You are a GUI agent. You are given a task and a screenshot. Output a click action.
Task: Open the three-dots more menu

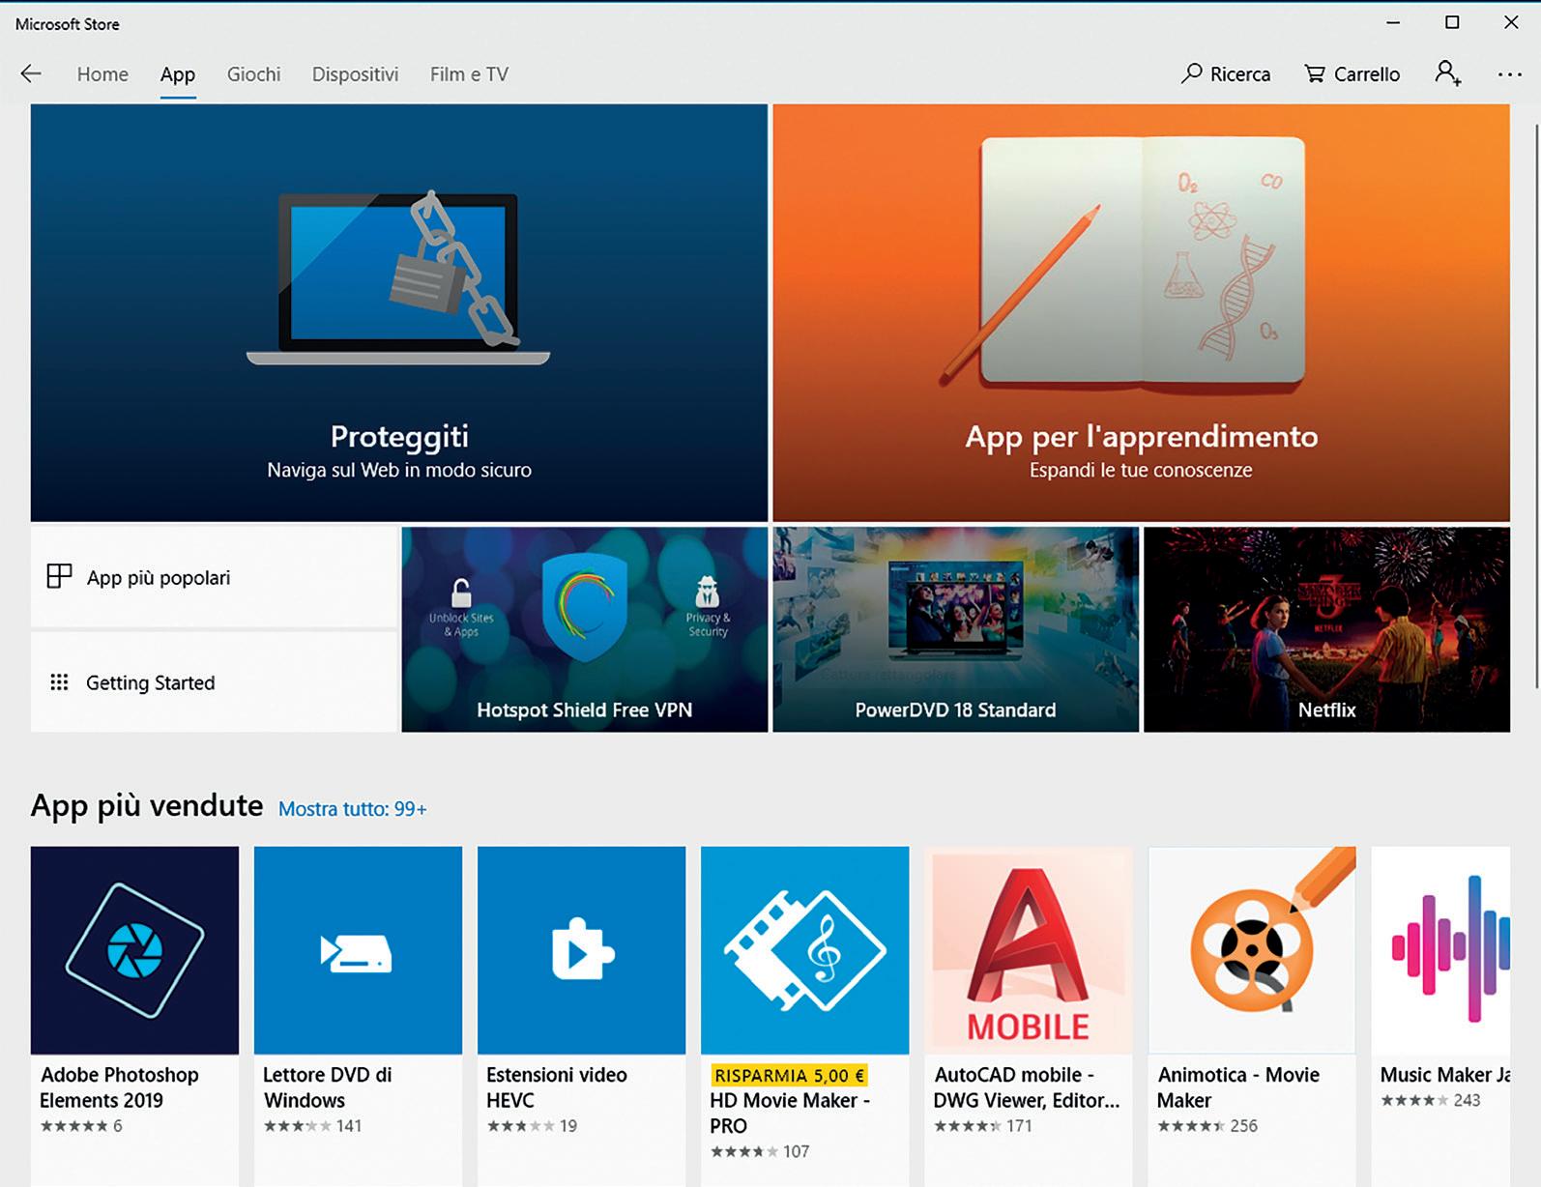[1509, 74]
